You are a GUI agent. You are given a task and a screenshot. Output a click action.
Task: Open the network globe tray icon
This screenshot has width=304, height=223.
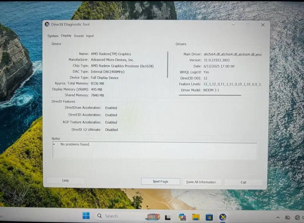[x=297, y=218]
